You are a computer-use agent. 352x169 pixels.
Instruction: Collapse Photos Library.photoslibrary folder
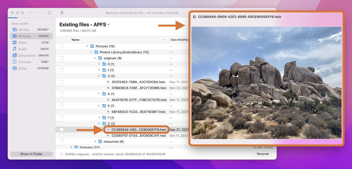[91, 52]
